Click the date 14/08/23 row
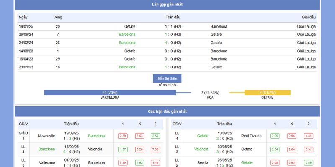335x167 pixels. coord(167,51)
